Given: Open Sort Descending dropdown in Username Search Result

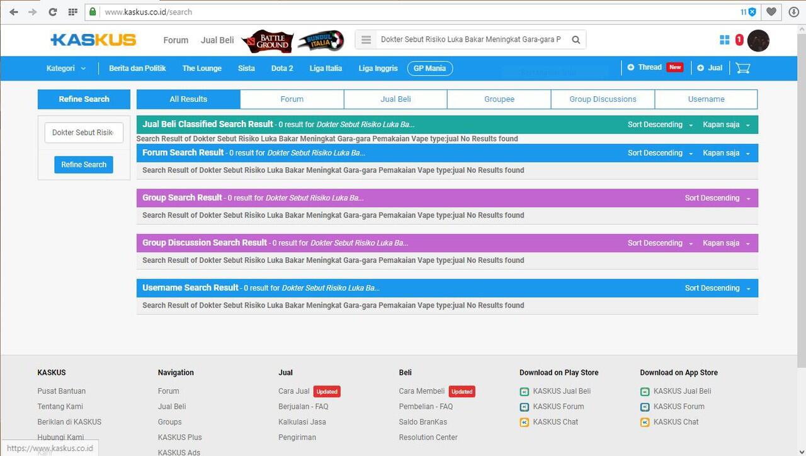Looking at the screenshot, I should (x=718, y=288).
